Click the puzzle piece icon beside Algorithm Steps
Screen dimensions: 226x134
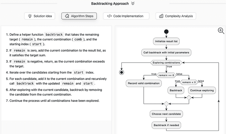point(67,16)
